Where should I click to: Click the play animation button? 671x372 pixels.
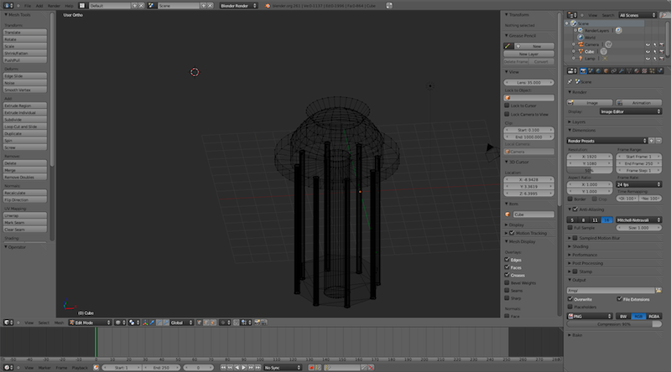point(243,367)
